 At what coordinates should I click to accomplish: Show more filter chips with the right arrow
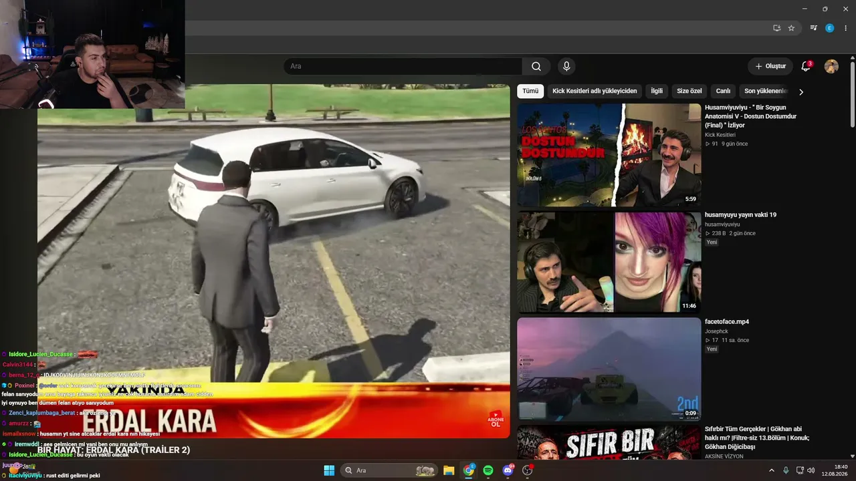pos(801,92)
